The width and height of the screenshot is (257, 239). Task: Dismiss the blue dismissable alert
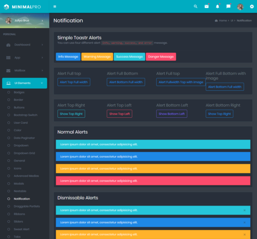(x=245, y=222)
